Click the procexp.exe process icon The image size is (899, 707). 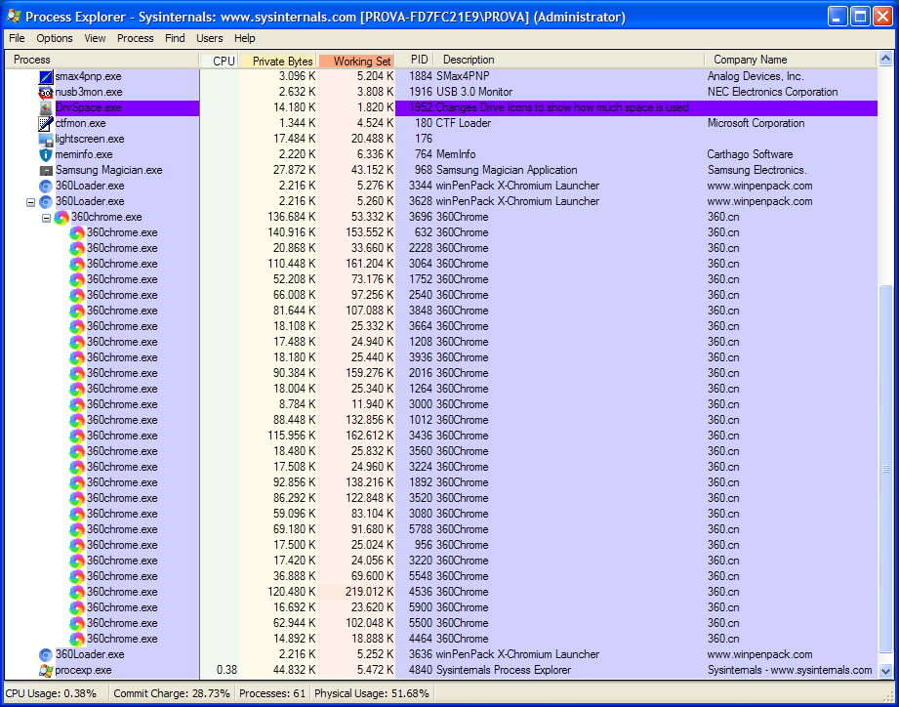46,670
